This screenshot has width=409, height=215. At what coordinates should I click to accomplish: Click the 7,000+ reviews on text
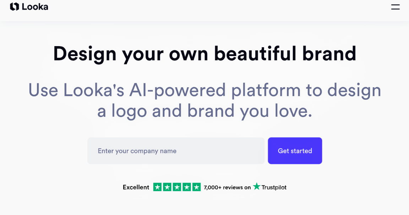(x=227, y=187)
